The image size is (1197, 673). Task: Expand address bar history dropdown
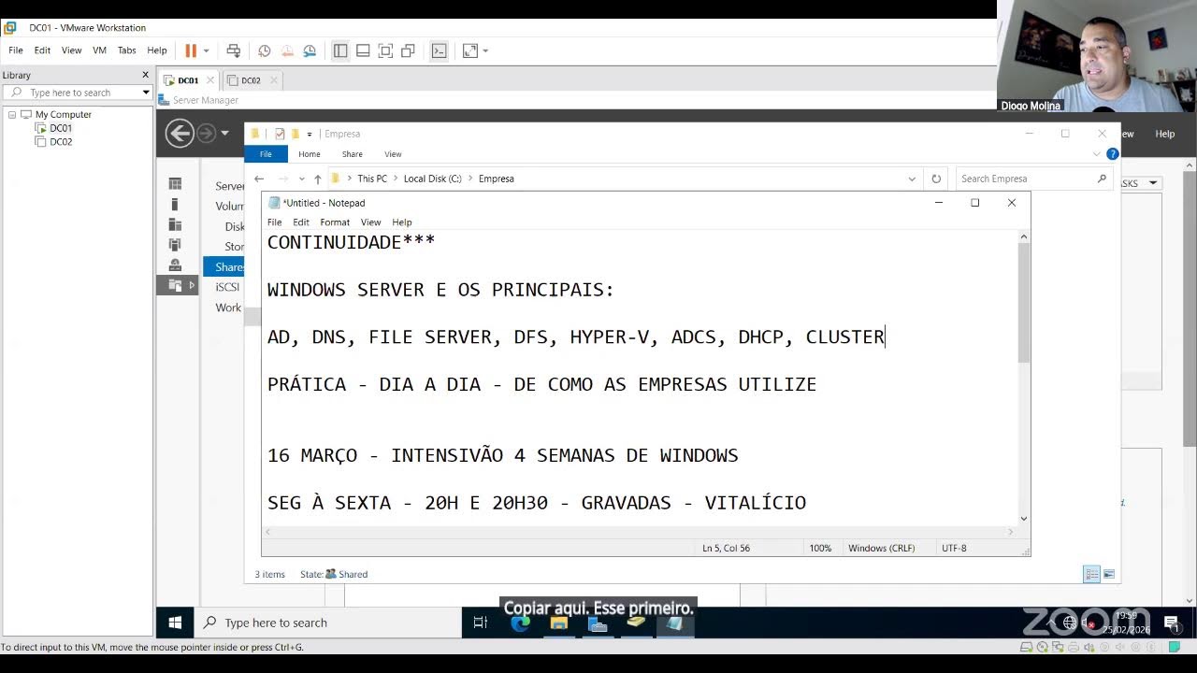click(x=912, y=179)
